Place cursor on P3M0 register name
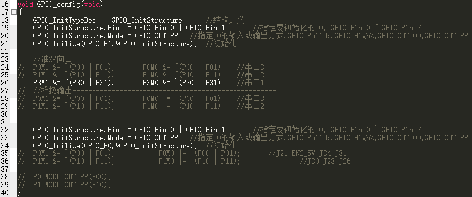 (x=150, y=83)
